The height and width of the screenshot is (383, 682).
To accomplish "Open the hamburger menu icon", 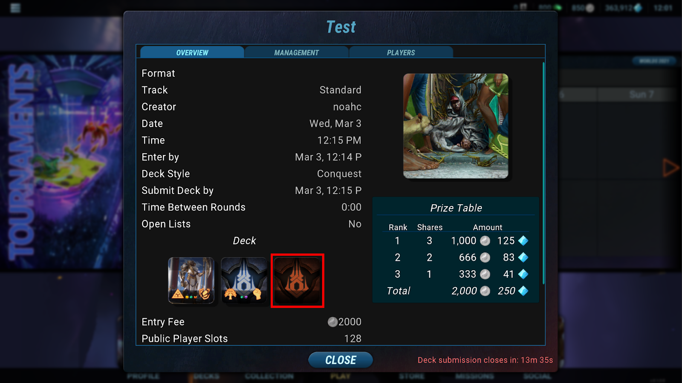I will point(15,8).
